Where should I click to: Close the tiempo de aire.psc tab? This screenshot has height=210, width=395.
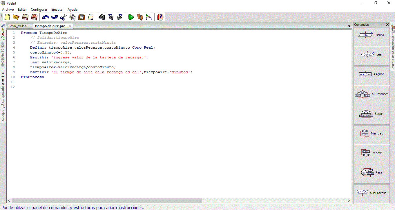coord(70,26)
